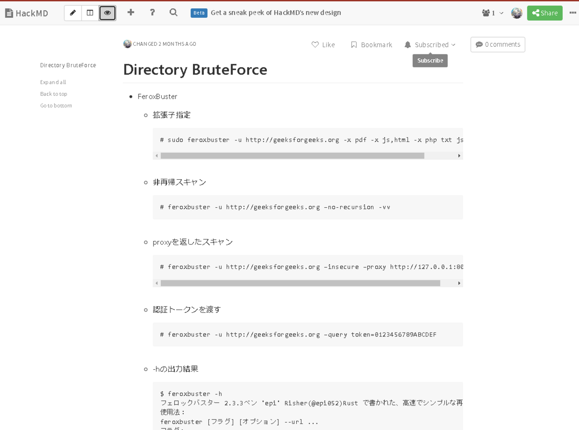The height and width of the screenshot is (430, 579).
Task: Click the '使用法：' code line
Action: coord(173,413)
